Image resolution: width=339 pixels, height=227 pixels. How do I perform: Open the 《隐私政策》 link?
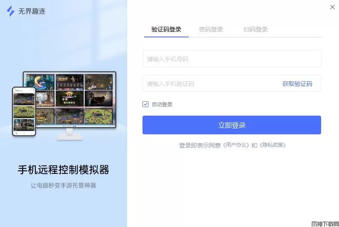click(272, 145)
